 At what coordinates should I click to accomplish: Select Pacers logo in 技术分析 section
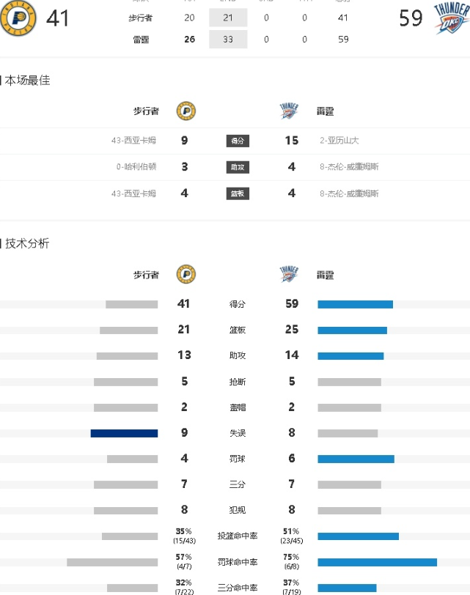[186, 274]
